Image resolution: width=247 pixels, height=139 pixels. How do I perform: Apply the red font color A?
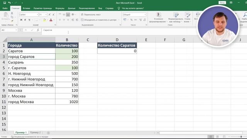click(x=51, y=20)
